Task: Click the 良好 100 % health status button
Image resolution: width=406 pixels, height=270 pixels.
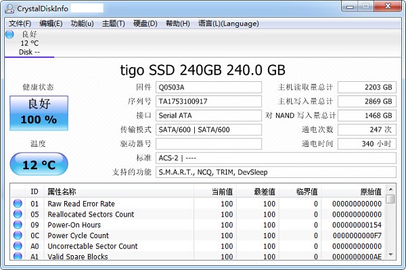Action: tap(39, 113)
